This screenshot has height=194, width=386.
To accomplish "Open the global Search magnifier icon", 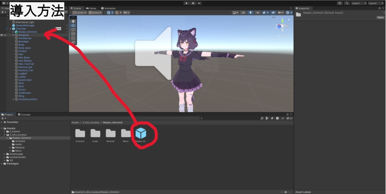I will point(347,3).
